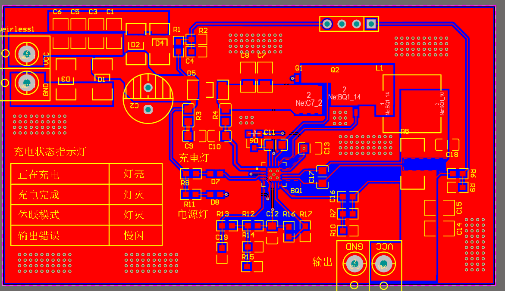Click the C12 designator
The width and height of the screenshot is (505, 291).
click(x=272, y=214)
